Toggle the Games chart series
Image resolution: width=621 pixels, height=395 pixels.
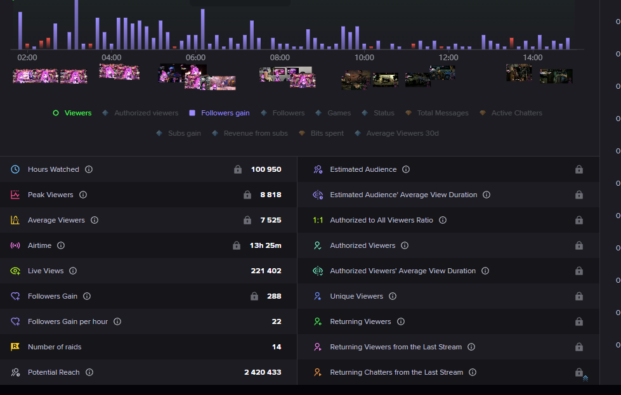(333, 113)
